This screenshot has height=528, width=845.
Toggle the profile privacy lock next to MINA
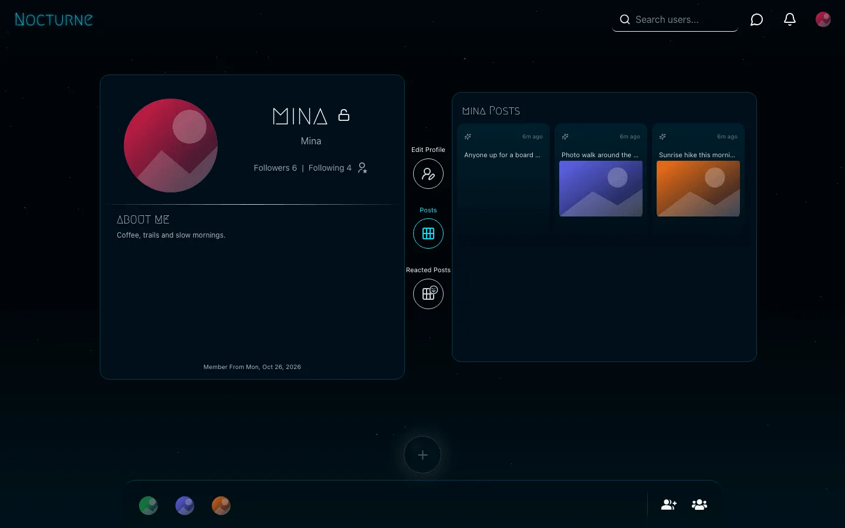click(344, 115)
